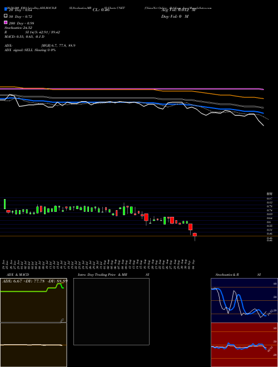Click the 0.87 price axis label
Image resolution: width=278 pixels, height=367 pixels.
point(270,199)
